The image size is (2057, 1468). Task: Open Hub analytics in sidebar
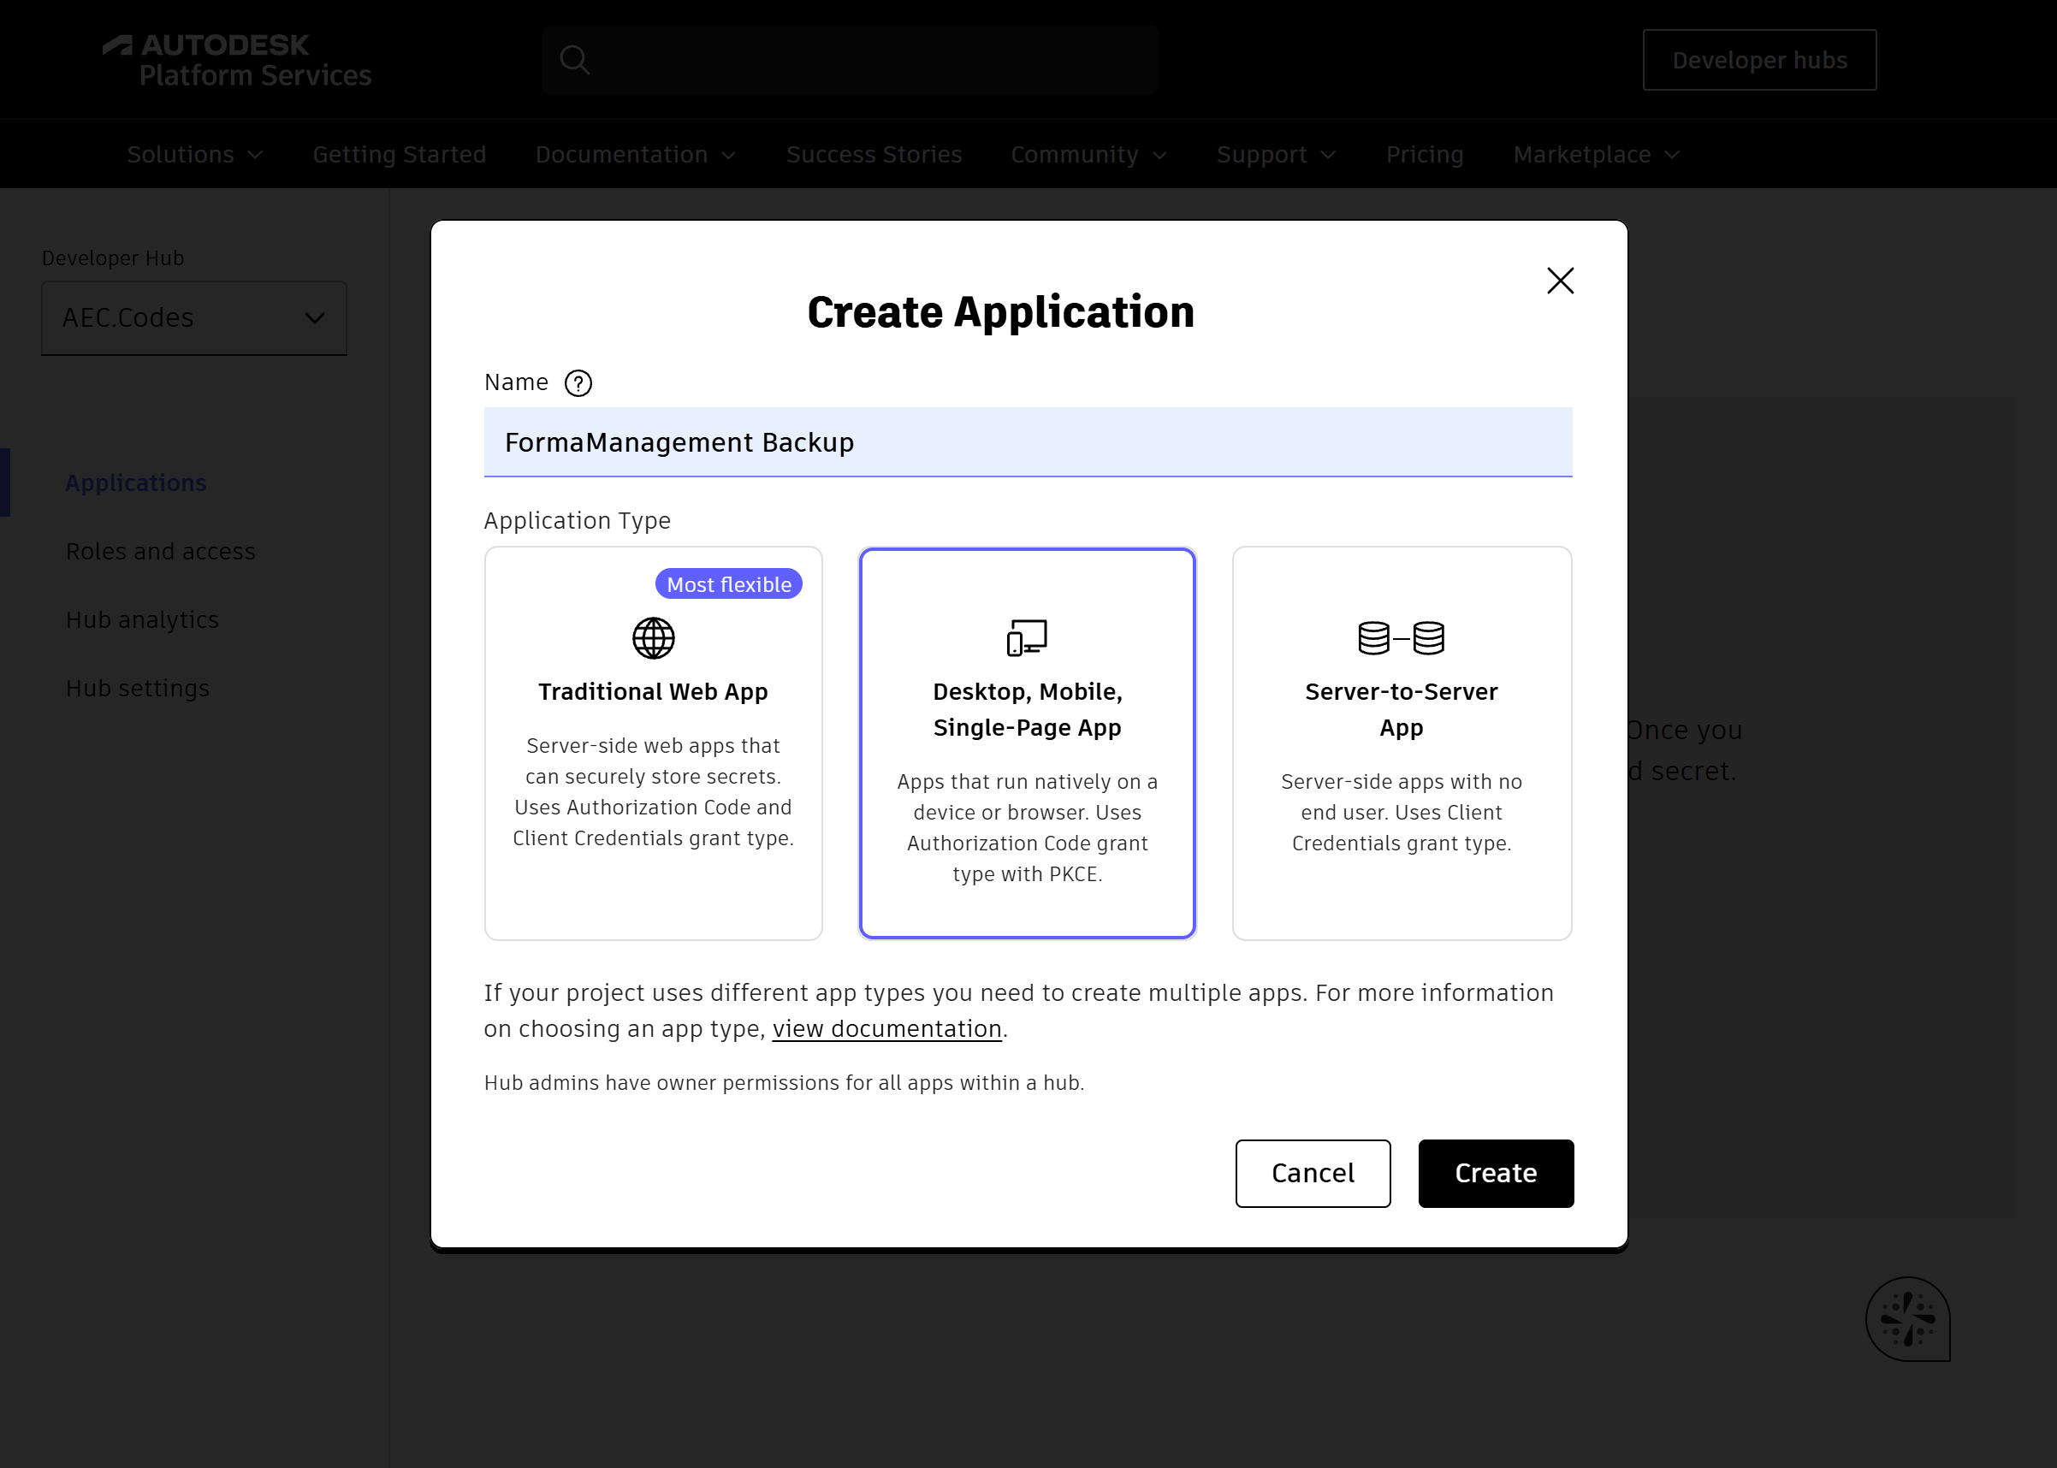point(142,620)
